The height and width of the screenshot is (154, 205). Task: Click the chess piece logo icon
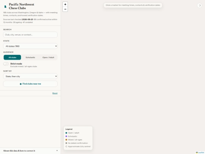5,6
